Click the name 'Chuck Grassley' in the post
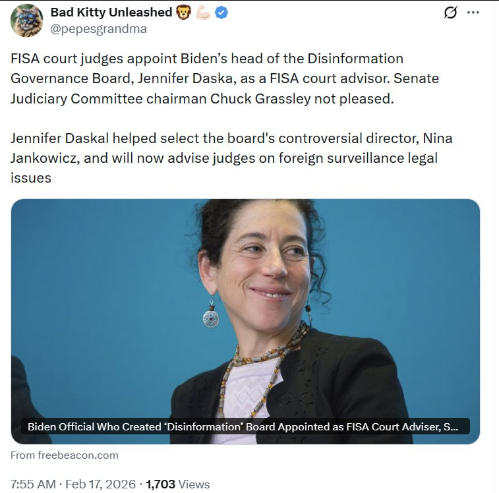This screenshot has width=499, height=493. 260,99
